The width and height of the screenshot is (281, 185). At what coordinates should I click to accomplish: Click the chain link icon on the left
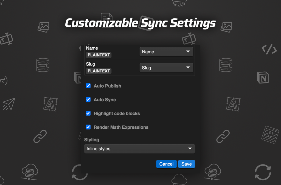(x=40, y=136)
